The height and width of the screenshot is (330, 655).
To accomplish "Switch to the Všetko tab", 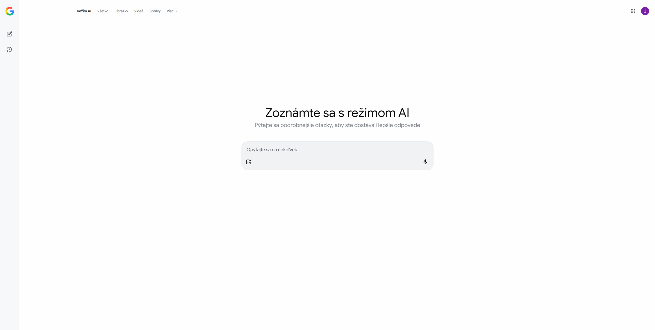I will pos(103,11).
